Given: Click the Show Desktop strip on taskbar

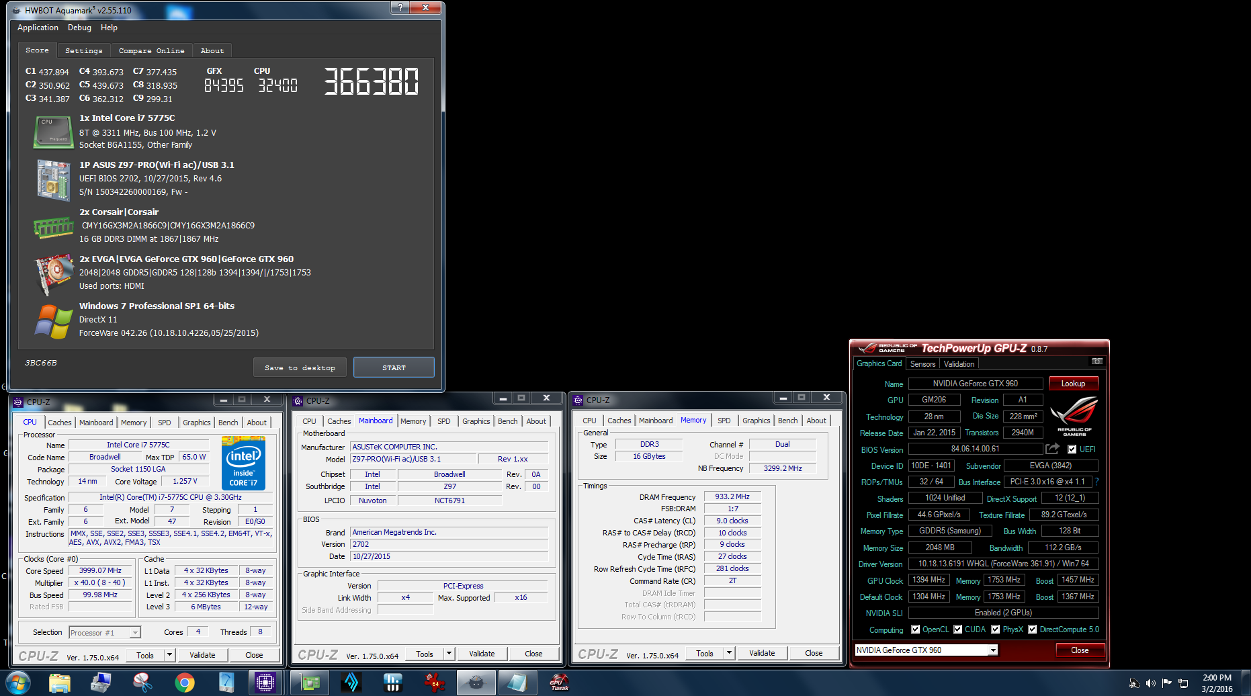Looking at the screenshot, I should pos(1247,683).
